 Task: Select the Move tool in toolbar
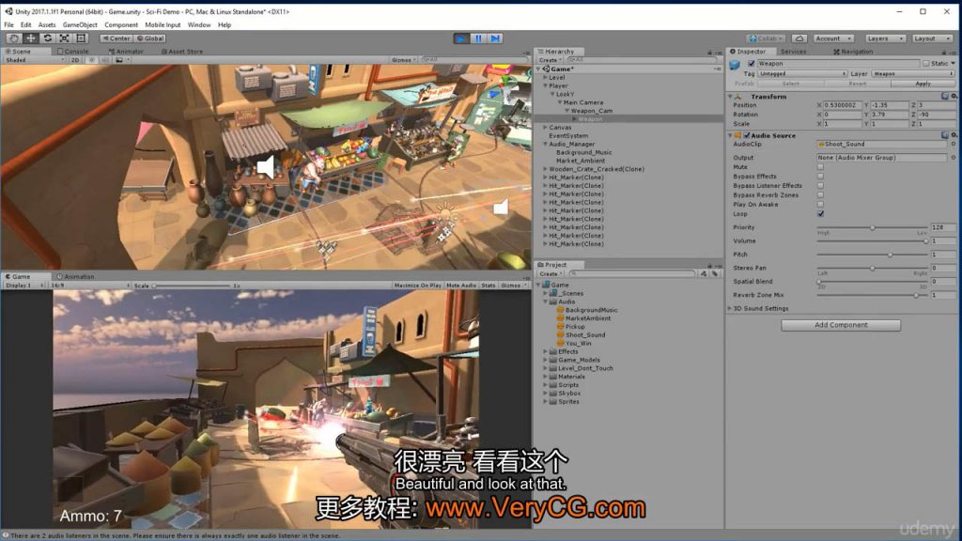coord(30,38)
